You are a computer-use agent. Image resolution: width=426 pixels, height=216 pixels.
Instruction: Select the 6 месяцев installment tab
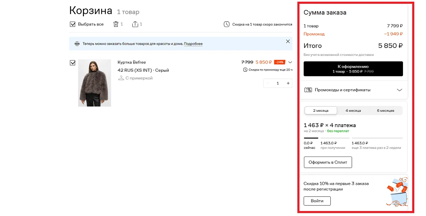pos(385,111)
